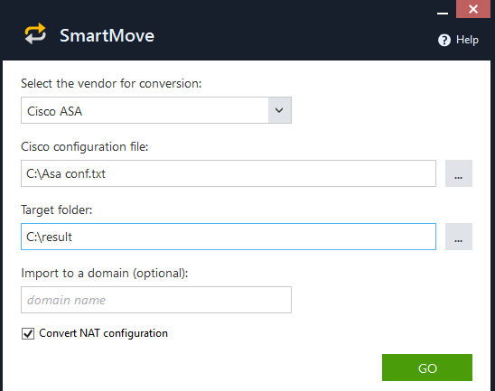The width and height of the screenshot is (495, 391).
Task: Focus the Cisco configuration file path field
Action: (229, 173)
